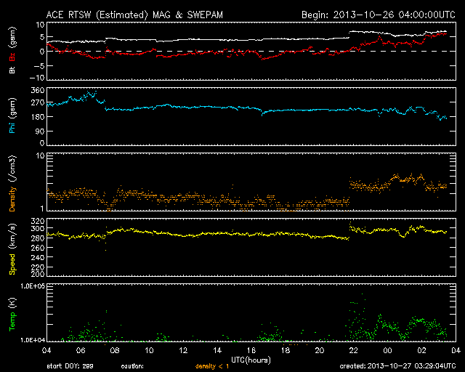The height and width of the screenshot is (372, 465).
Task: Click the '360' tick on the Phi axis
Action: point(38,90)
